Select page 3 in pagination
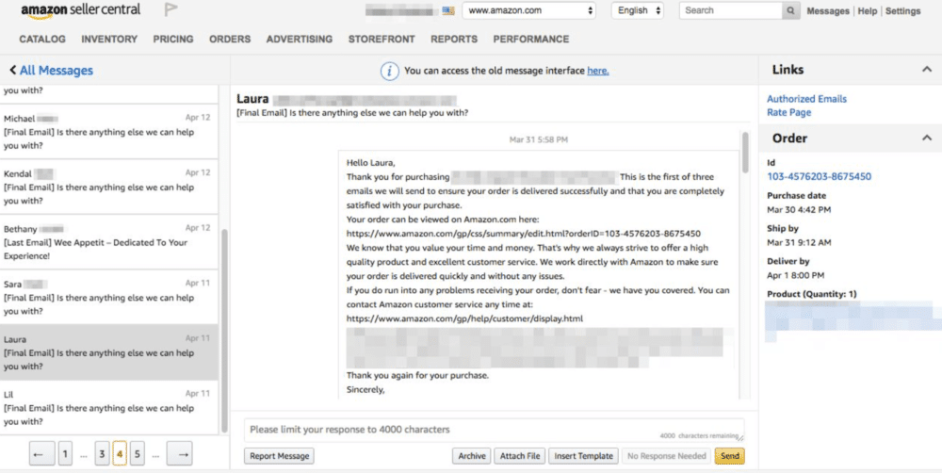The width and height of the screenshot is (942, 473). [x=102, y=454]
